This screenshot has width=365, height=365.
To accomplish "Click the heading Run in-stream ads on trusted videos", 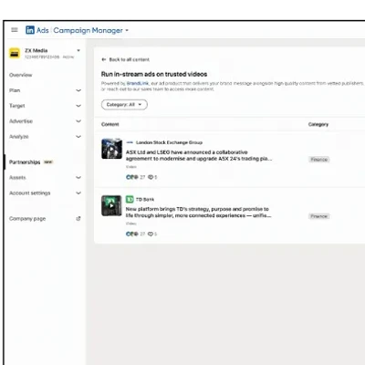I will [154, 74].
